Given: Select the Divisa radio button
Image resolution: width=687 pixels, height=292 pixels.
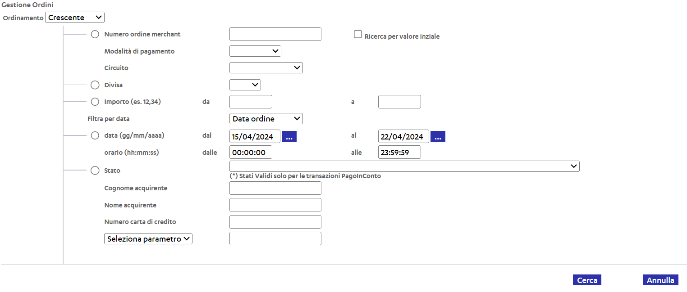Looking at the screenshot, I should (95, 85).
